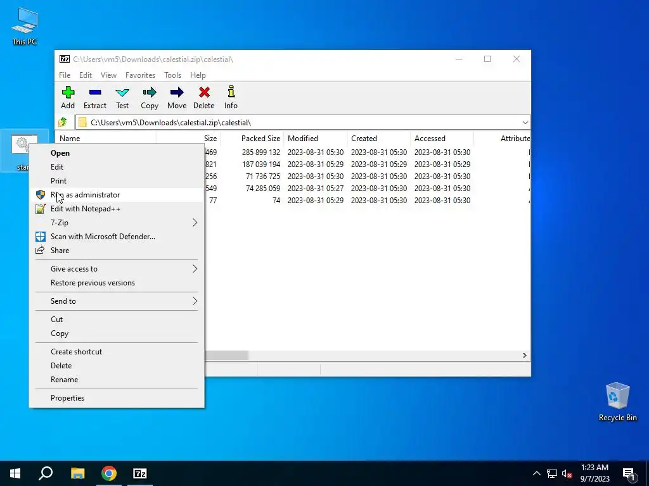Open the Windows Start button
This screenshot has height=486, width=649.
[x=15, y=473]
